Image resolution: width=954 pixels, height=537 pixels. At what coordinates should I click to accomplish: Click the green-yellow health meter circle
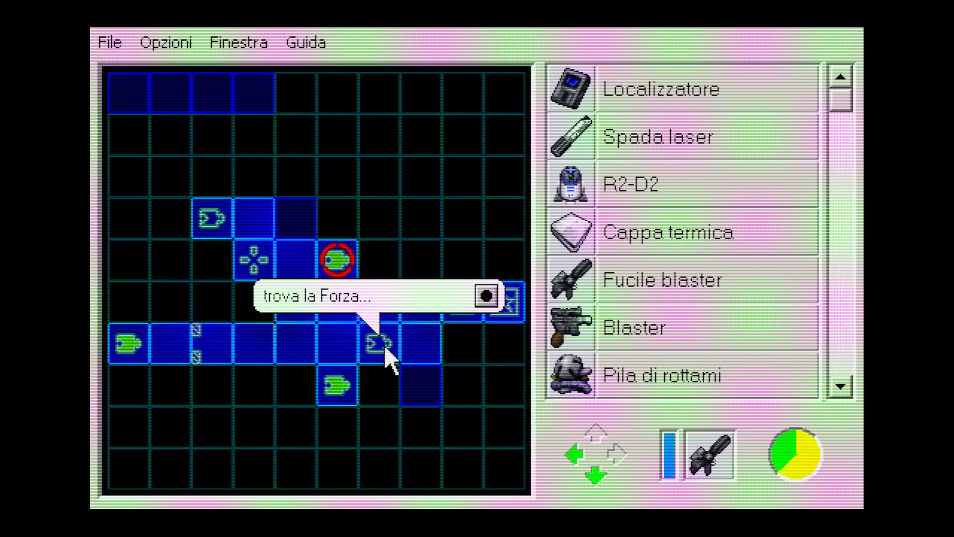pyautogui.click(x=795, y=454)
